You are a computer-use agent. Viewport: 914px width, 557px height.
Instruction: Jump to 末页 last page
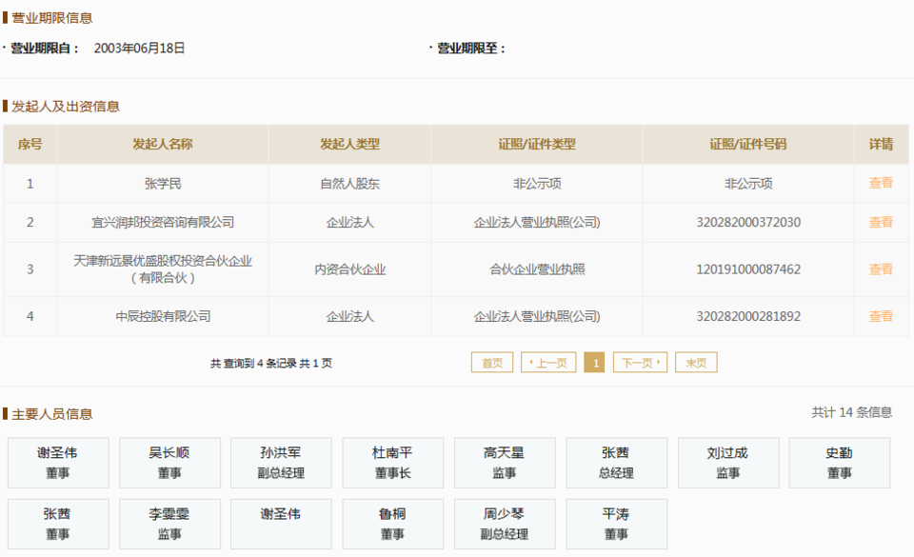point(696,363)
